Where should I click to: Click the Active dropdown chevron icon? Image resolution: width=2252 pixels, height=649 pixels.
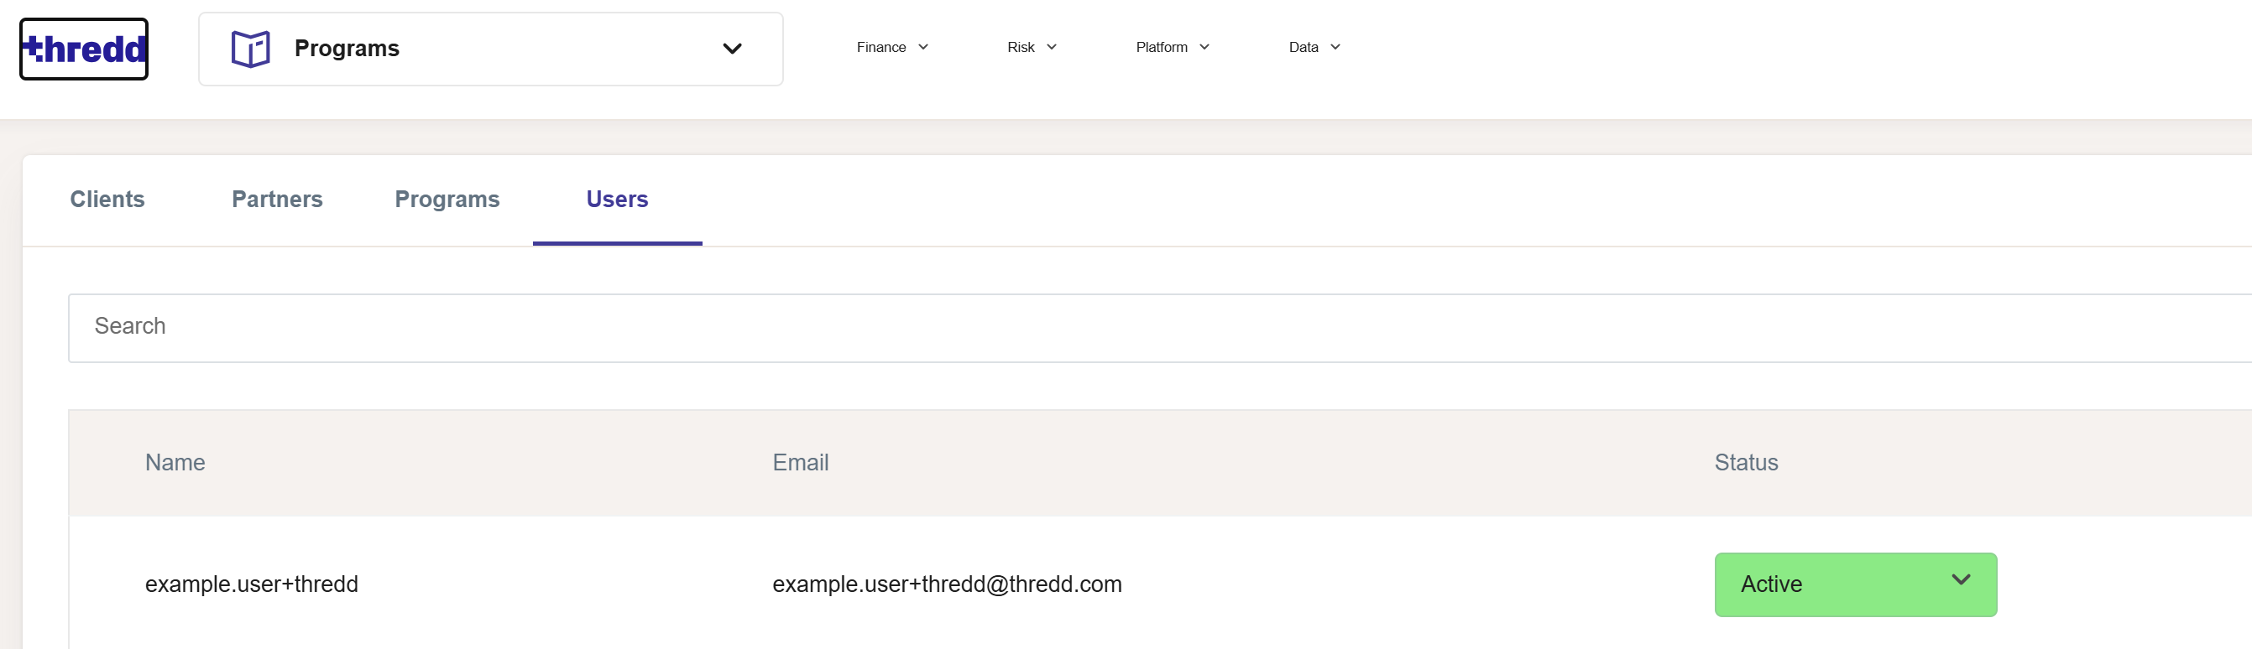tap(1961, 580)
